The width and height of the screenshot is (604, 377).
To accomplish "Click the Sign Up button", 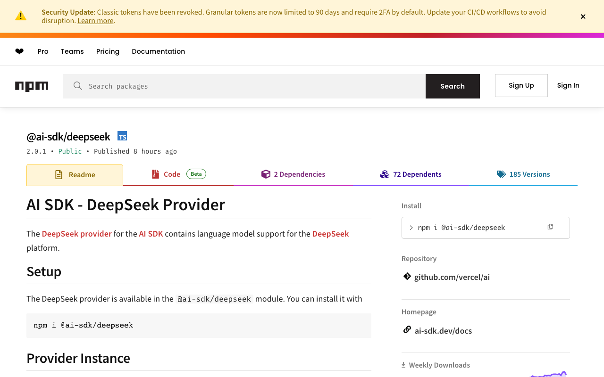I will click(x=521, y=85).
